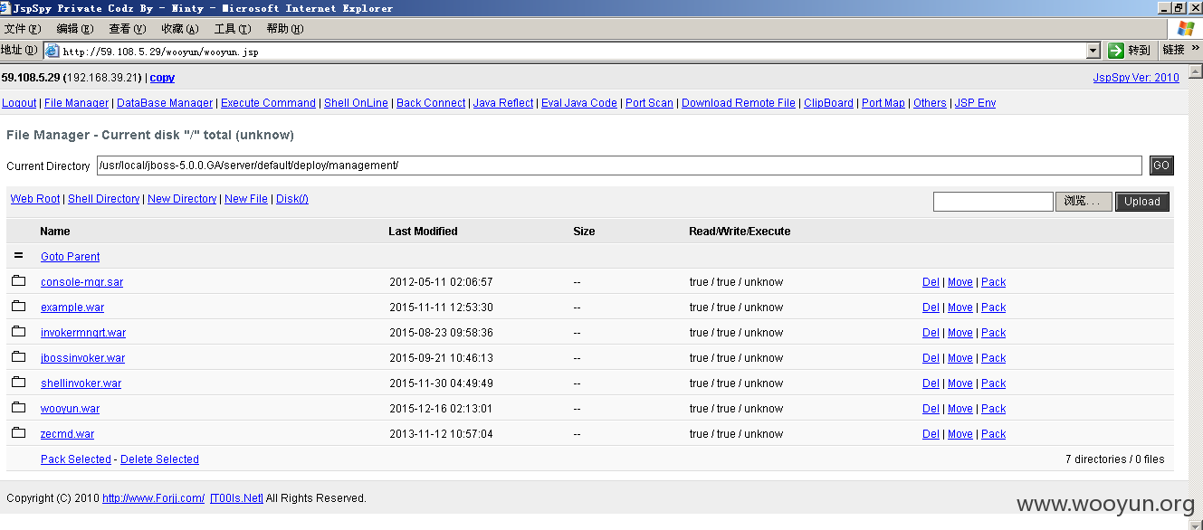Open the 收藏(A) menu
Screen dimensions: 1203x530
180,29
